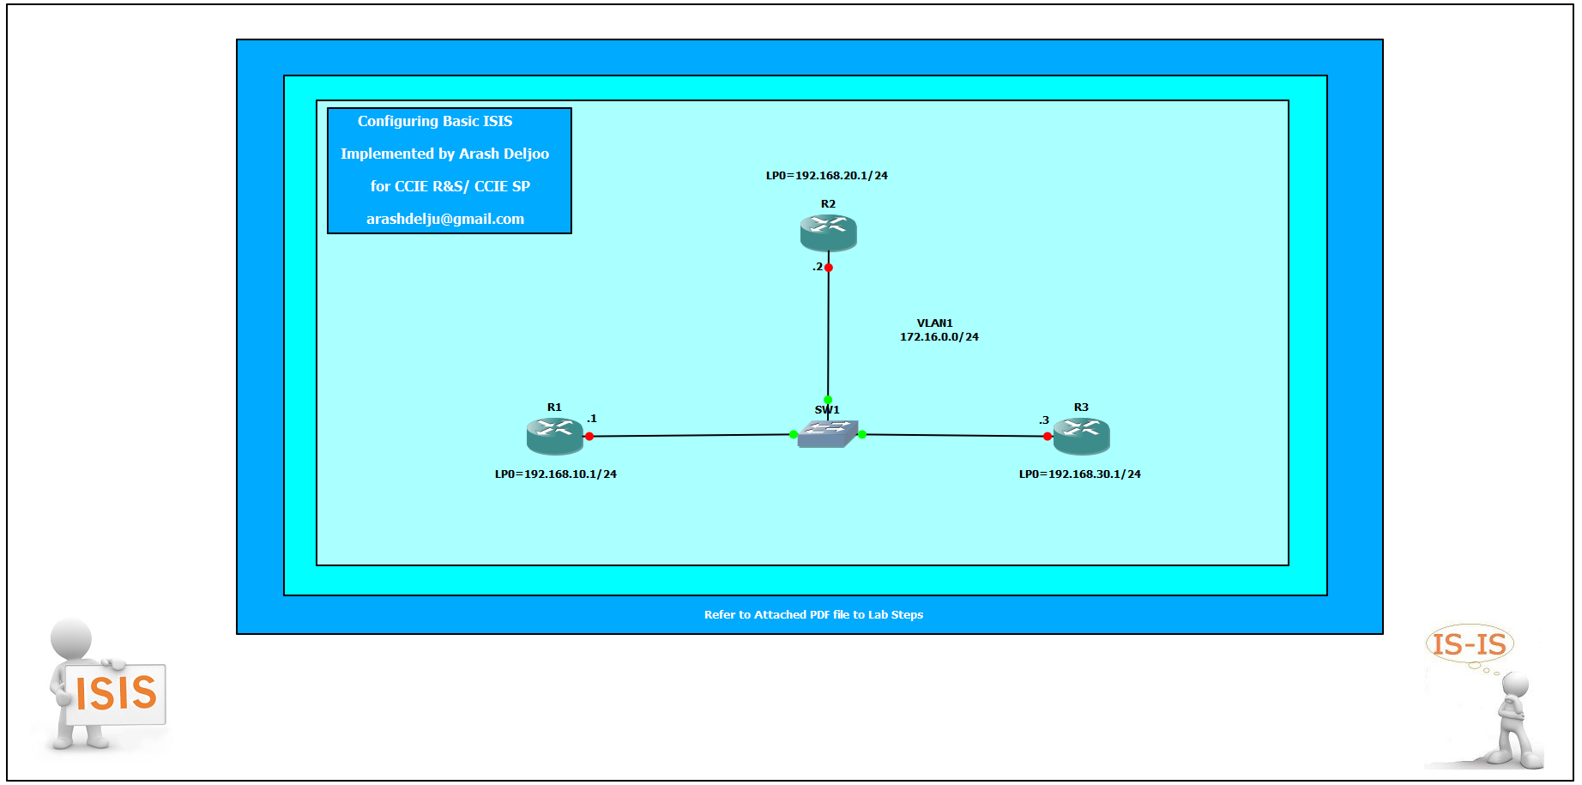Click the IS-IS thought bubble image

(x=1470, y=644)
